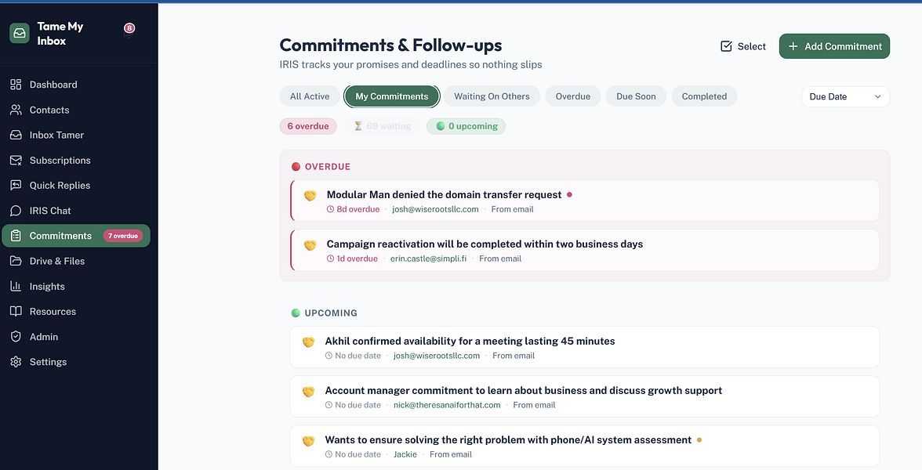Click the Drive & Files folder icon
922x470 pixels.
[16, 261]
